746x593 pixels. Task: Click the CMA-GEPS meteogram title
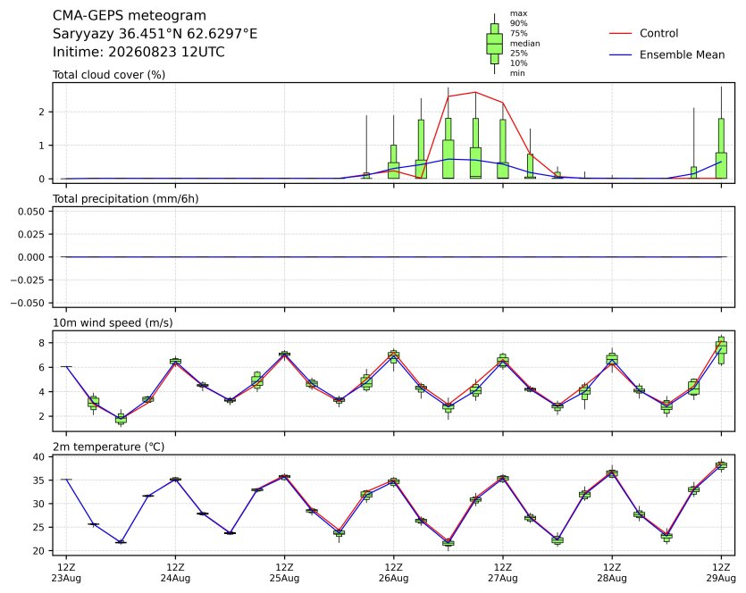pyautogui.click(x=129, y=16)
